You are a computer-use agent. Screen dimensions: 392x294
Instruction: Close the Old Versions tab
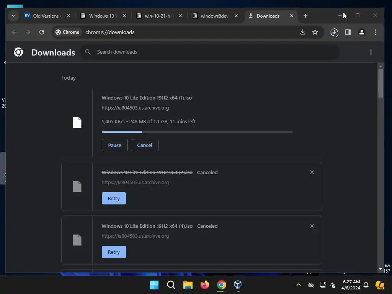coord(69,16)
